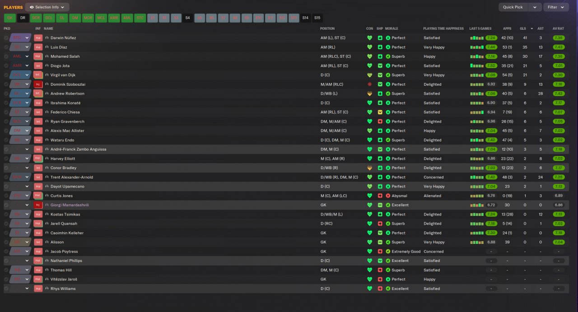Click Dominik Szoboszlai's Inj injury badge
Image resolution: width=578 pixels, height=312 pixels.
[38, 84]
